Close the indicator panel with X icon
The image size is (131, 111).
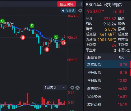coord(78,88)
